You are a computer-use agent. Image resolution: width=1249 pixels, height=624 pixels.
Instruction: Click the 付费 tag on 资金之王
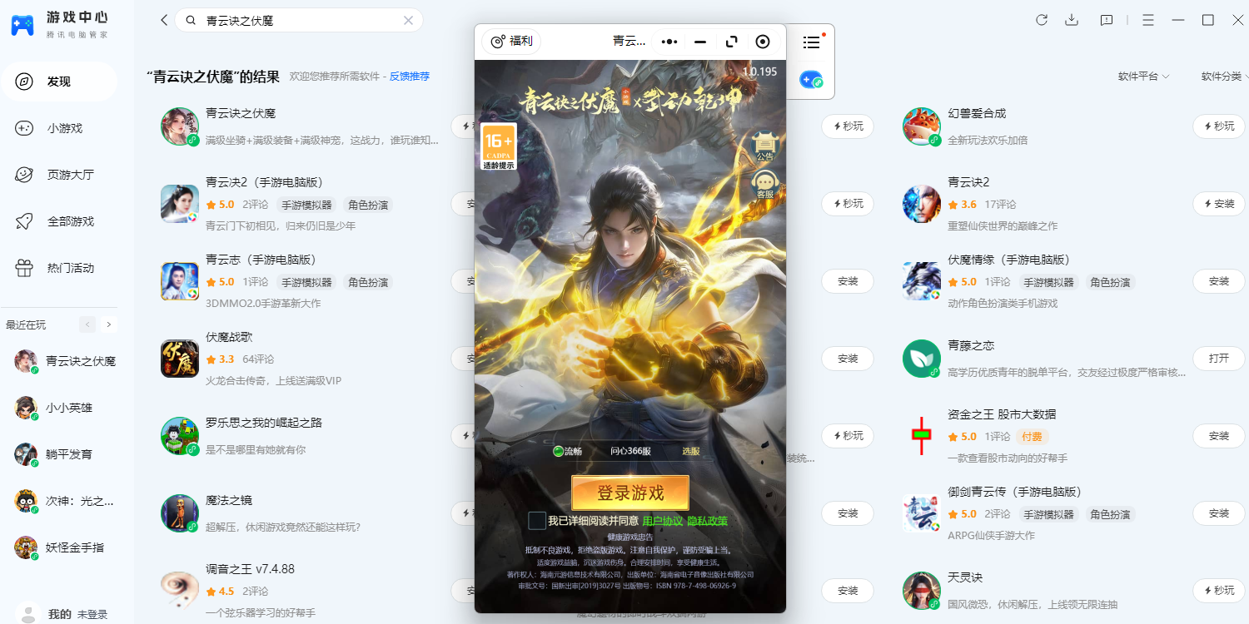click(x=1031, y=437)
